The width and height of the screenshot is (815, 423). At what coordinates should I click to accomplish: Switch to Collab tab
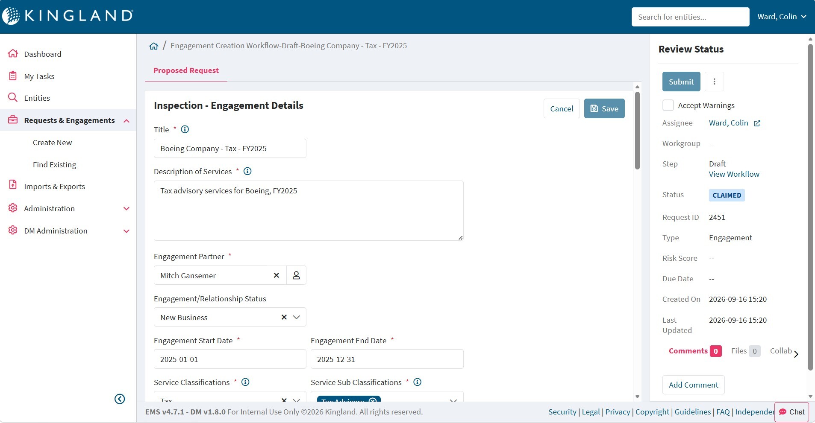pos(781,351)
